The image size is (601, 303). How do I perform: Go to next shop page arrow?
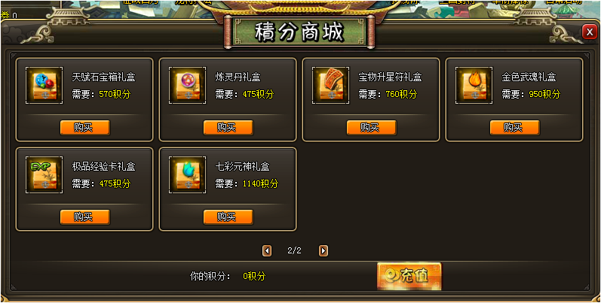[x=323, y=250]
